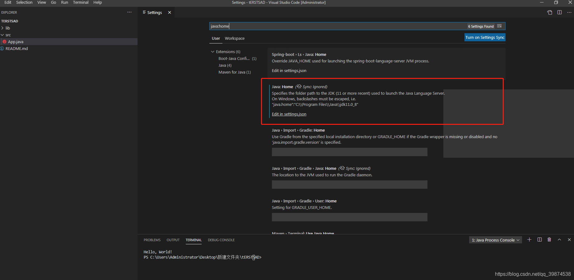Click the Spring-boot Ls Java: Home title
Image resolution: width=574 pixels, height=280 pixels.
point(299,55)
